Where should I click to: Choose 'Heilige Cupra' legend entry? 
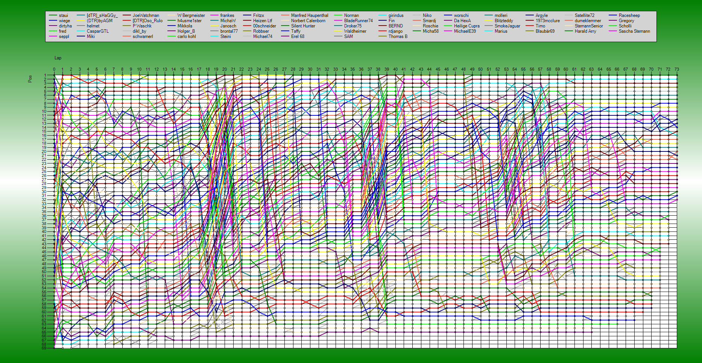point(467,26)
